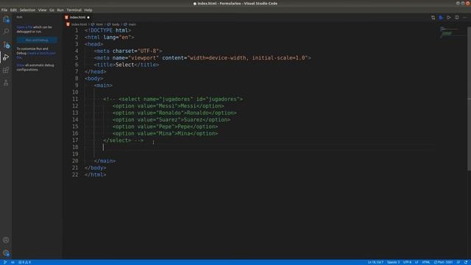Open the View menu
Image resolution: width=471 pixels, height=265 pixels.
point(43,10)
